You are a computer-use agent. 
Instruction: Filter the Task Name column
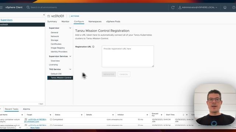[x=22, y=115]
